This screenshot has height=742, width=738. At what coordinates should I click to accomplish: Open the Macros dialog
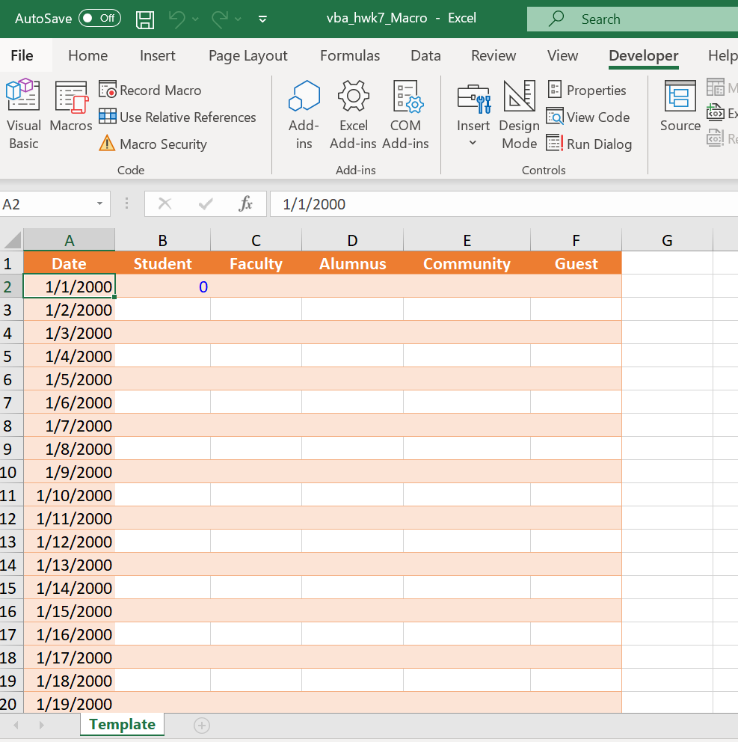click(71, 108)
